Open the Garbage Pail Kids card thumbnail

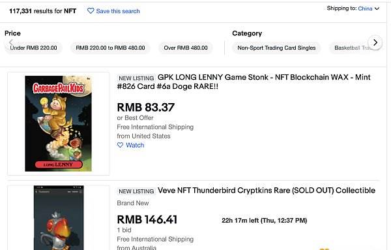(59, 123)
